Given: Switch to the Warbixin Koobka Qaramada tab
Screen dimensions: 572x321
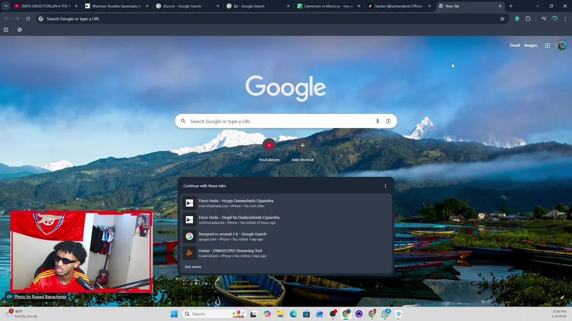Looking at the screenshot, I should 116,6.
